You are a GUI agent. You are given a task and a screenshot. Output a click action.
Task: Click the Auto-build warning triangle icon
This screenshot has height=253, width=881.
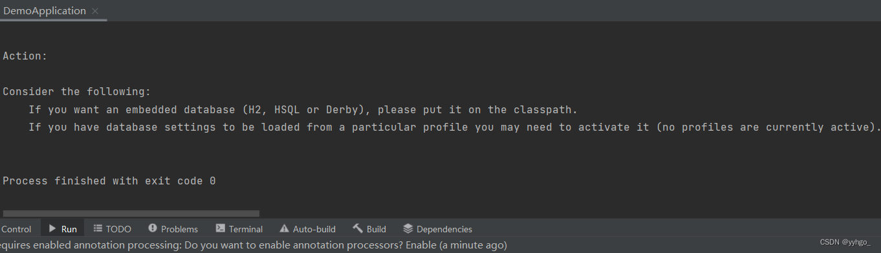[x=284, y=228]
